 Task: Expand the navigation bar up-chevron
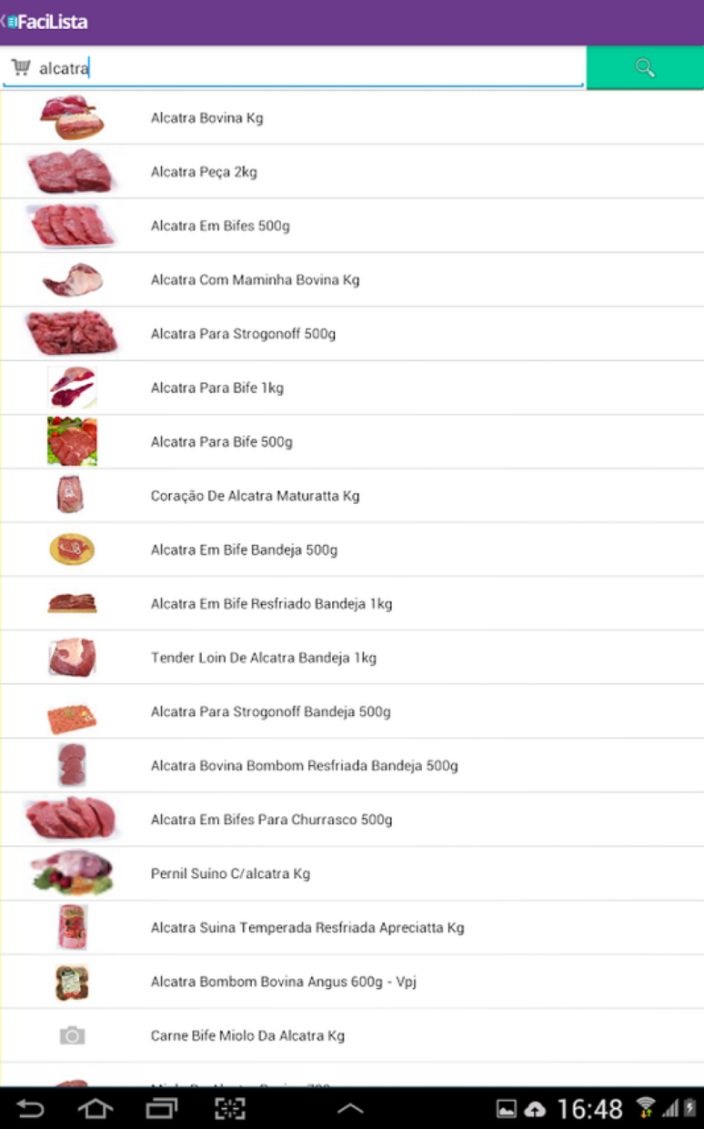coord(350,1108)
